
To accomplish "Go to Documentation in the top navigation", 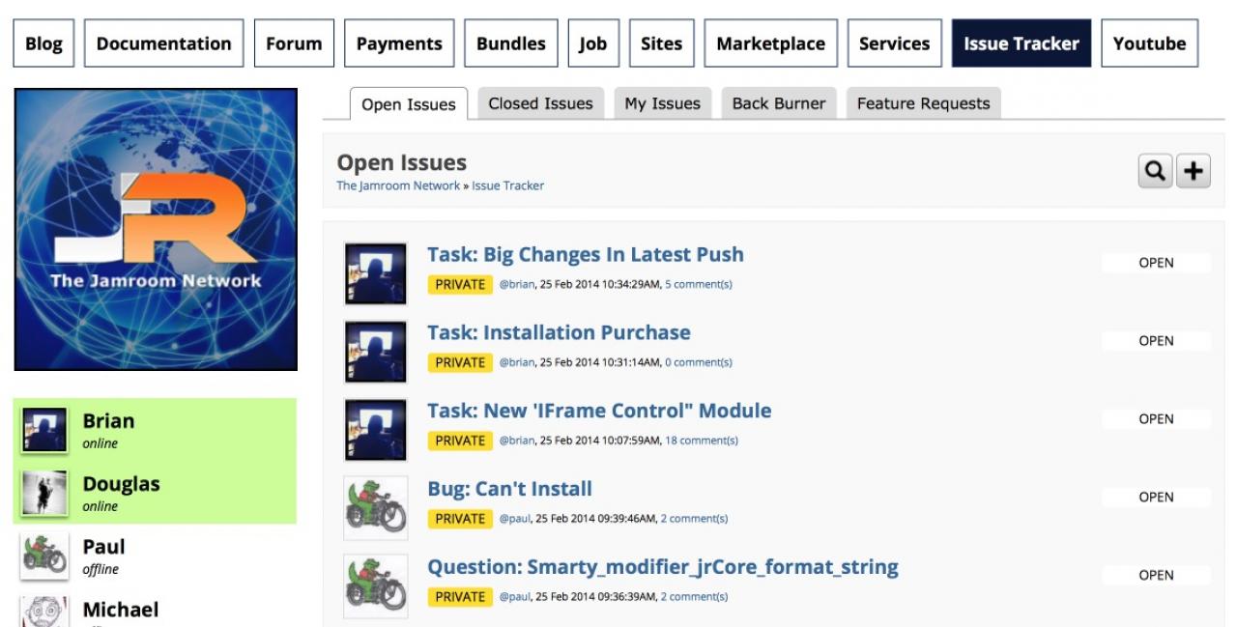I will click(163, 43).
